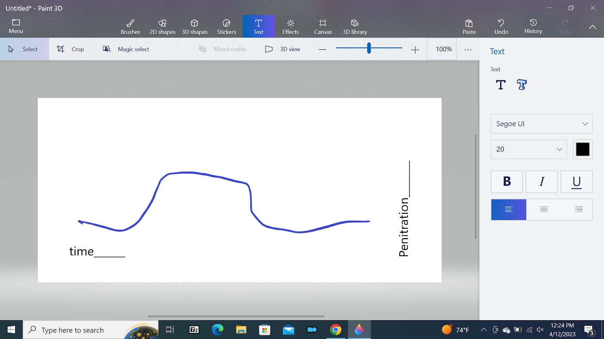Collapse the ribbon with chevron arrow
This screenshot has height=339, width=604.
tap(593, 27)
